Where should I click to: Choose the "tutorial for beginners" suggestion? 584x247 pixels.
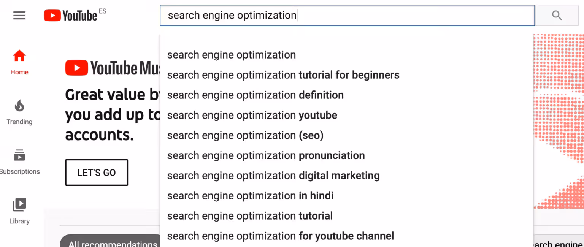click(x=283, y=75)
